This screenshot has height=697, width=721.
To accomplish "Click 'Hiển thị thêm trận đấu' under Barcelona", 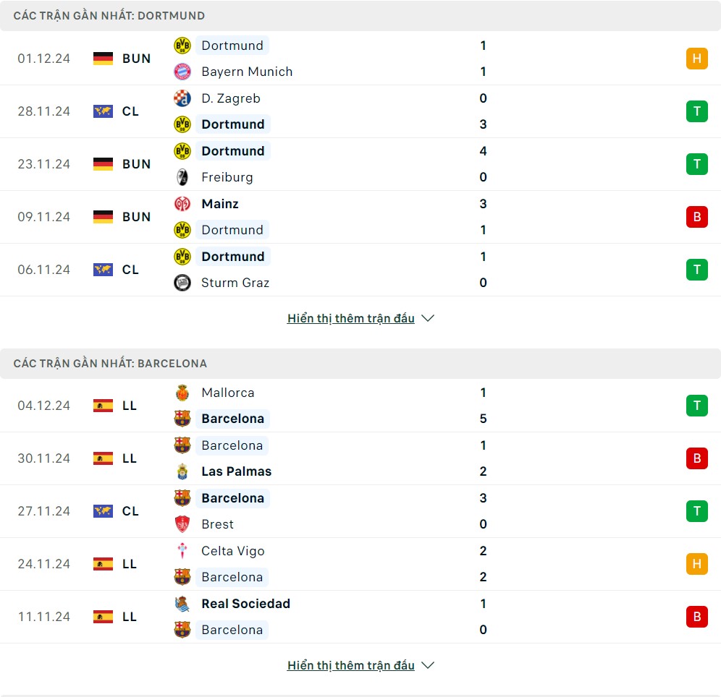I will tap(350, 665).
